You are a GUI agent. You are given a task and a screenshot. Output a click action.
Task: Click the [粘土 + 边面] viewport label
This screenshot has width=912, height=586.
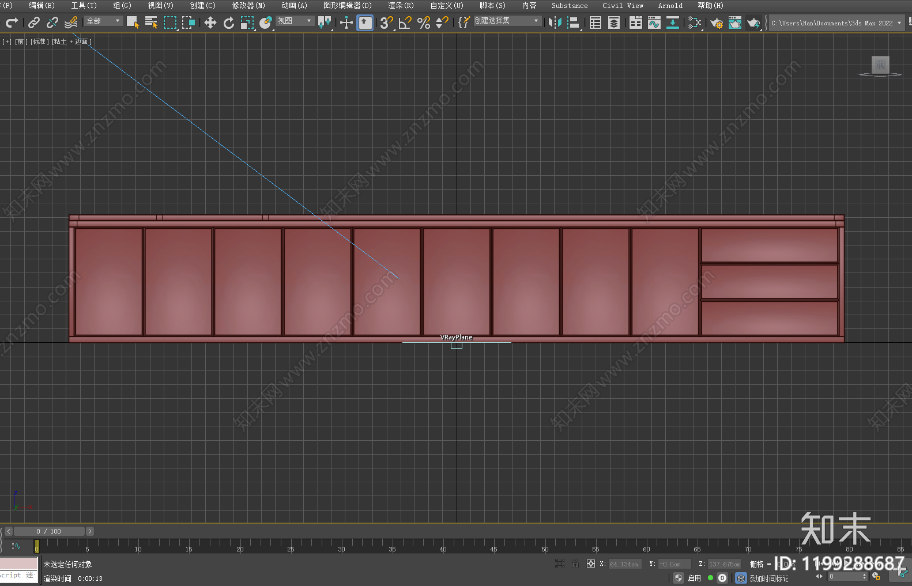72,41
